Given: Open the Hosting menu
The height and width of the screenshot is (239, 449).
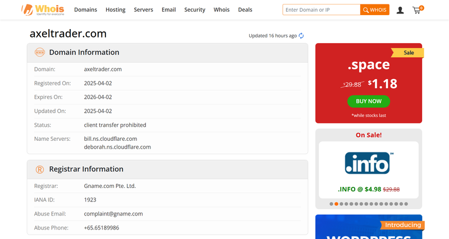Looking at the screenshot, I should [x=116, y=10].
